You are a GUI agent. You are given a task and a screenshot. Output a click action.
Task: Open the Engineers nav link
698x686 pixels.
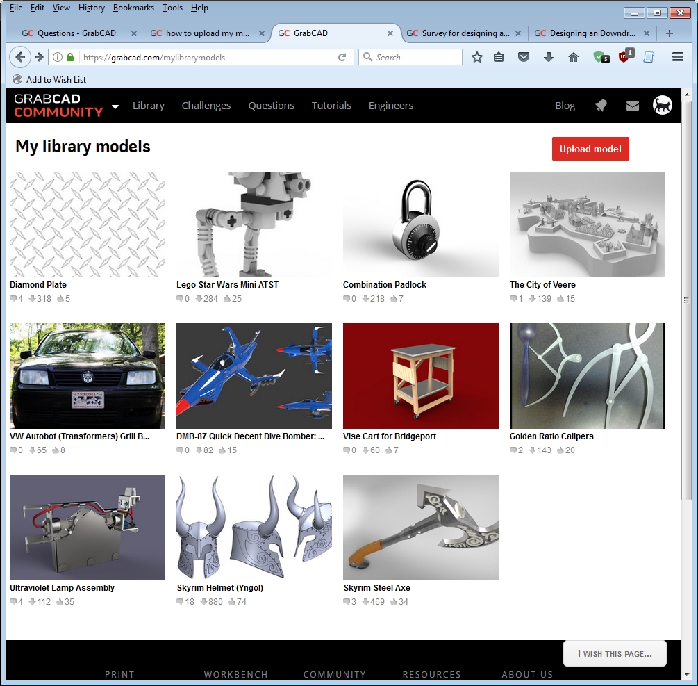pos(391,106)
